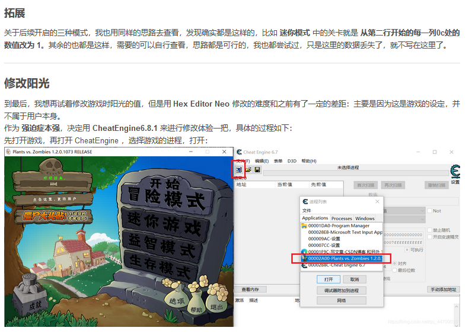Click the 撤销扫描 button
This screenshot has width=469, height=334.
click(x=436, y=185)
